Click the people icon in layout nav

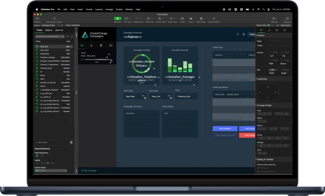pos(91,46)
